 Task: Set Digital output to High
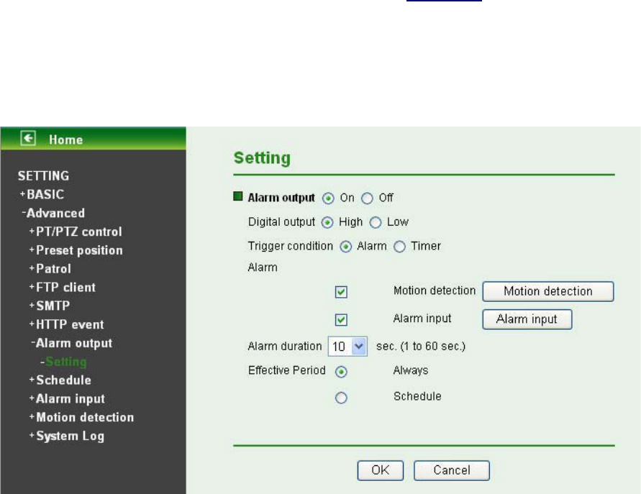327,223
